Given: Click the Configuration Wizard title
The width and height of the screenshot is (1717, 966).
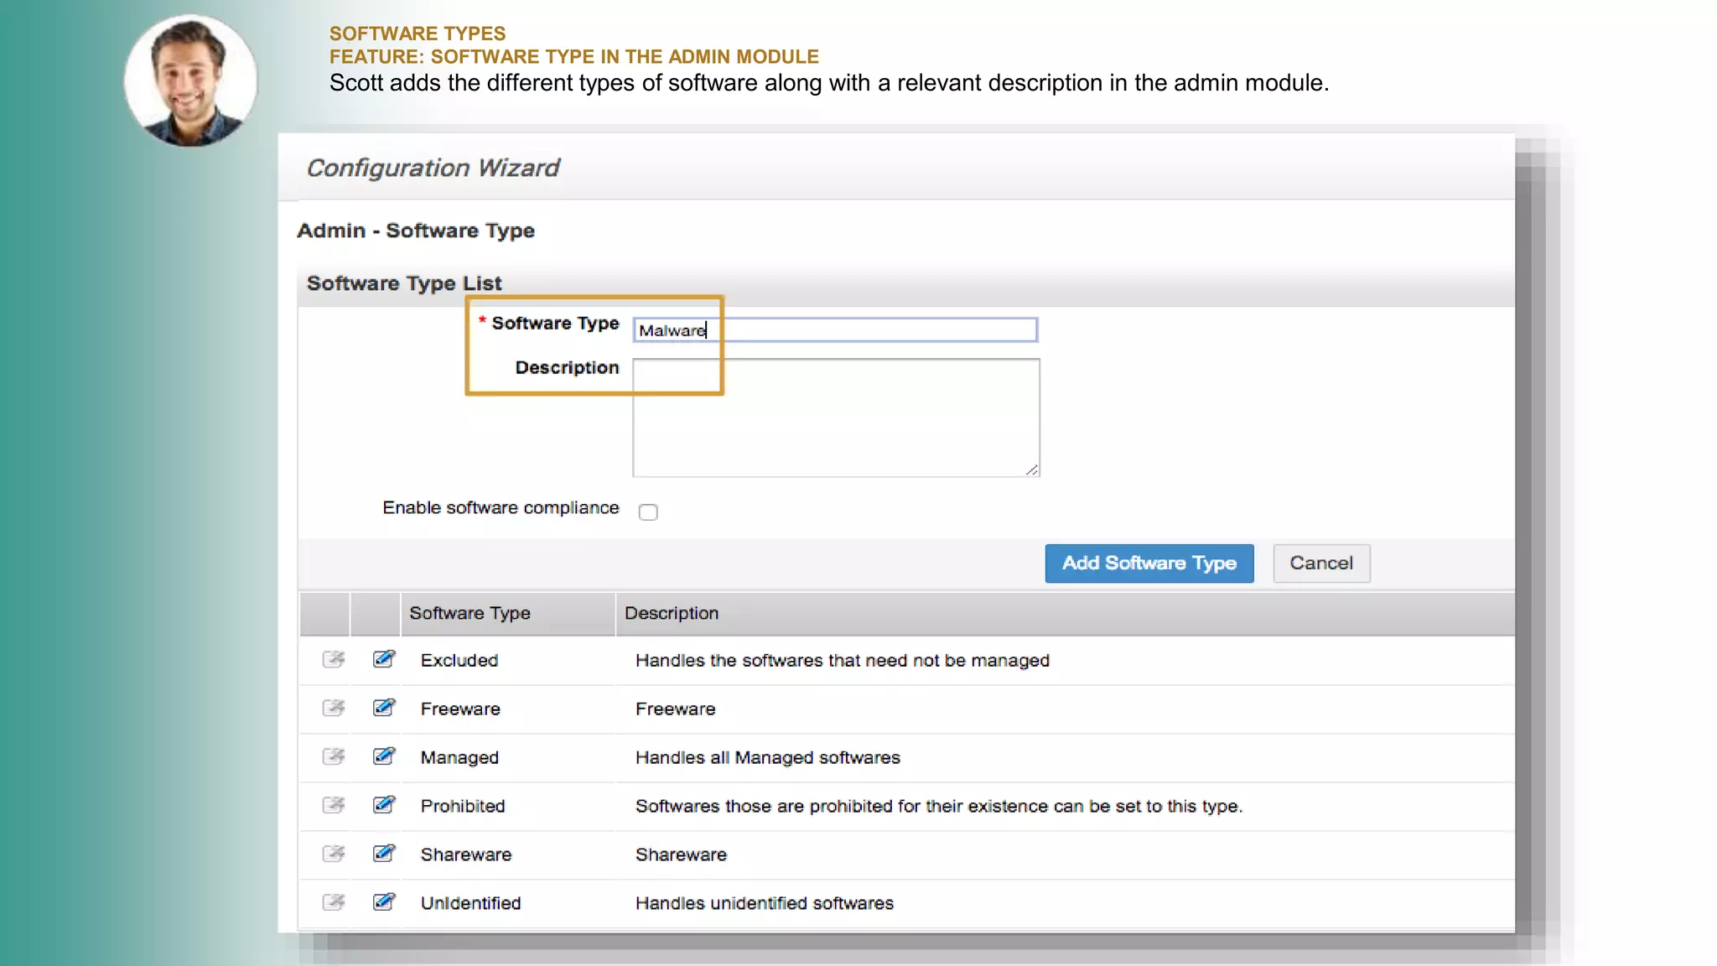Looking at the screenshot, I should 433,169.
